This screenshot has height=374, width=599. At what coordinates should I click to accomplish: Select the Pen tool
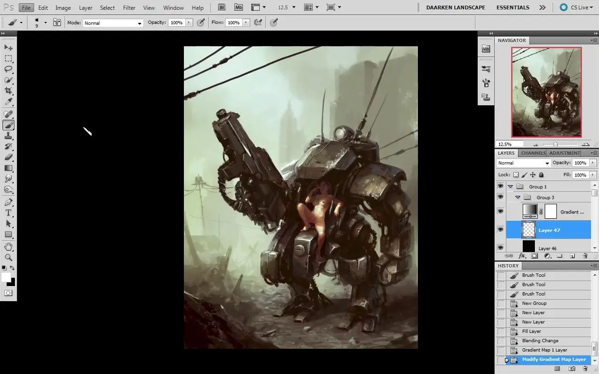pos(8,202)
